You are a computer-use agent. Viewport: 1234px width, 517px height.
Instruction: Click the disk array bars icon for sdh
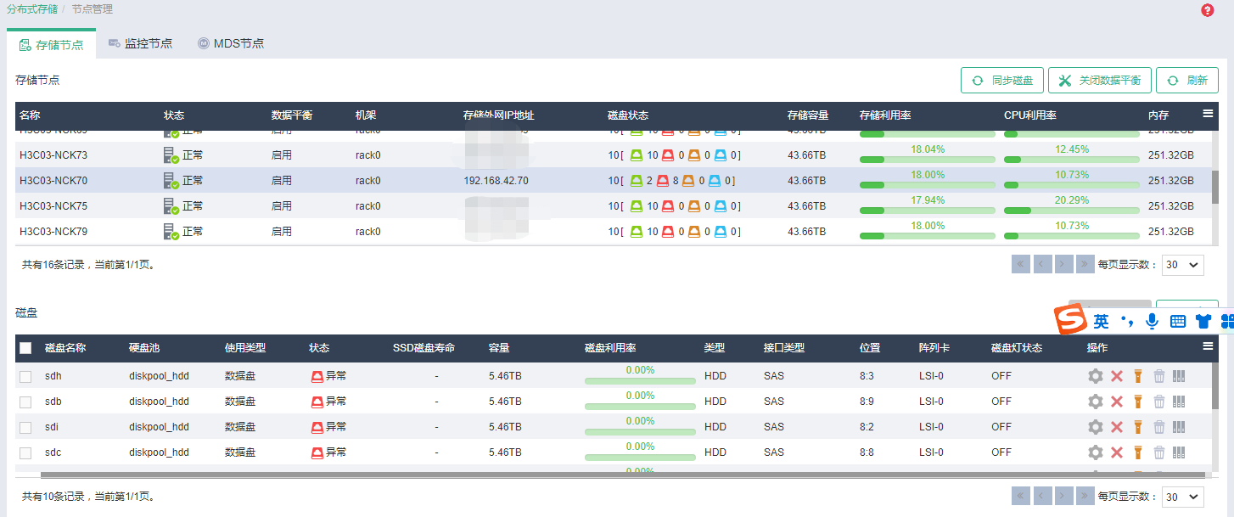click(1179, 376)
